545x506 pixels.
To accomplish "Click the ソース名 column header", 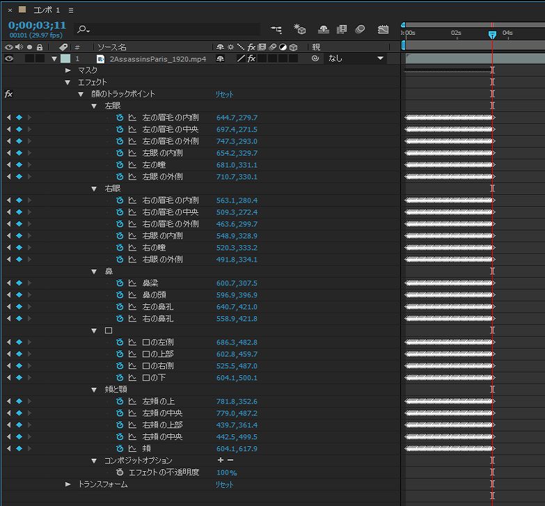I will point(112,47).
